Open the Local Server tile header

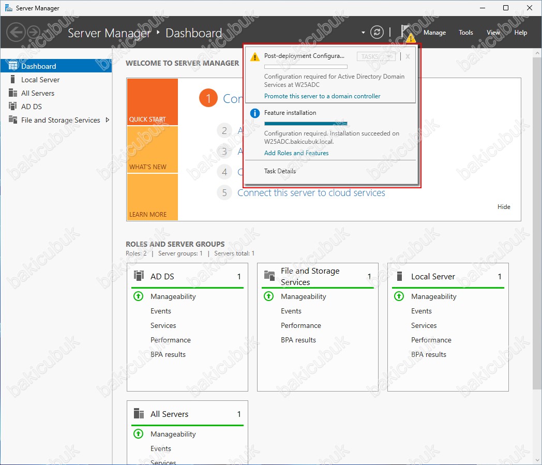[448, 276]
